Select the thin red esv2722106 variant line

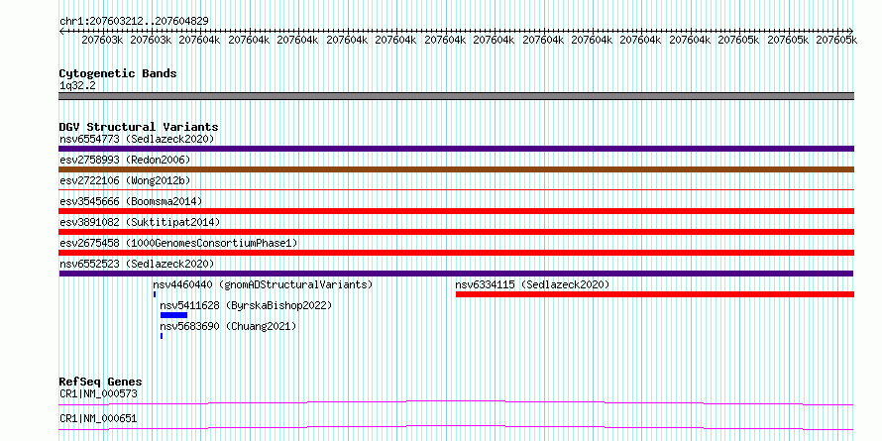click(x=456, y=190)
